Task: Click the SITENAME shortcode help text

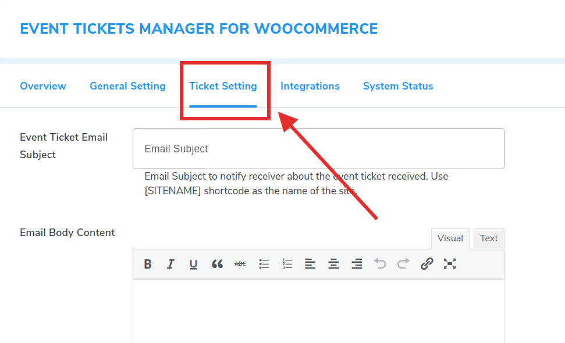Action: [x=296, y=184]
